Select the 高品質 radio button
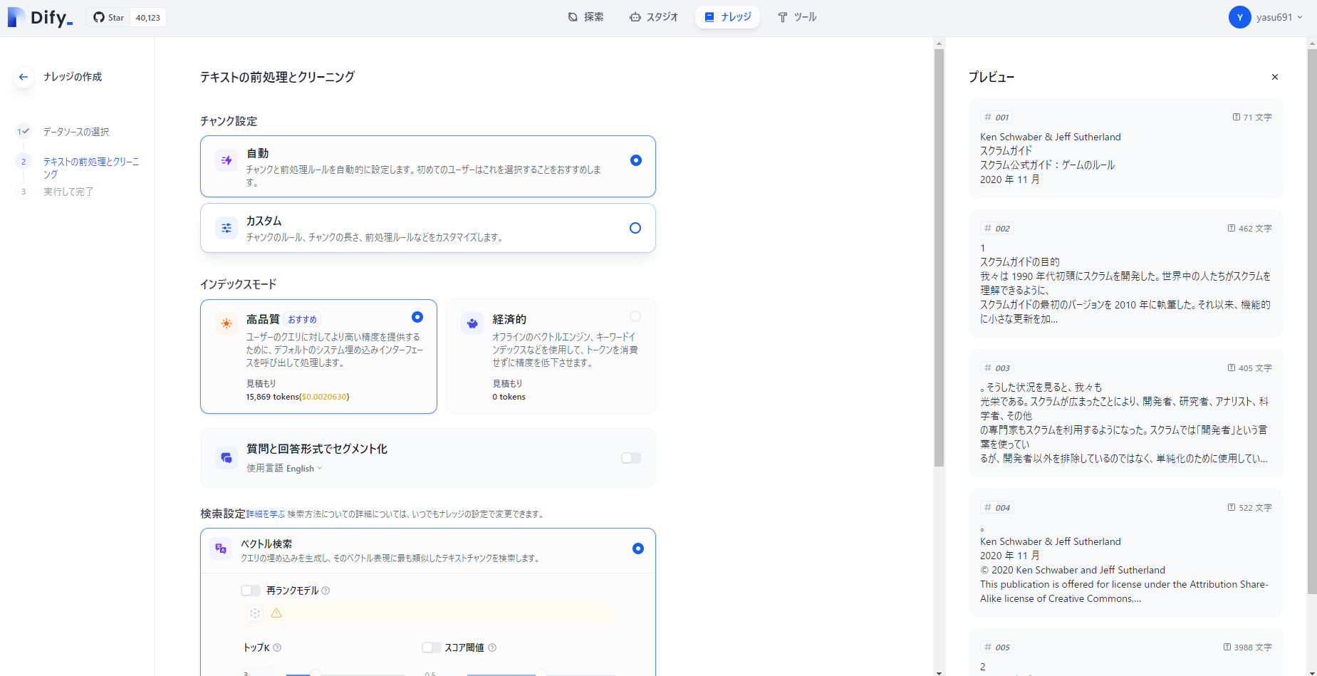 (417, 317)
